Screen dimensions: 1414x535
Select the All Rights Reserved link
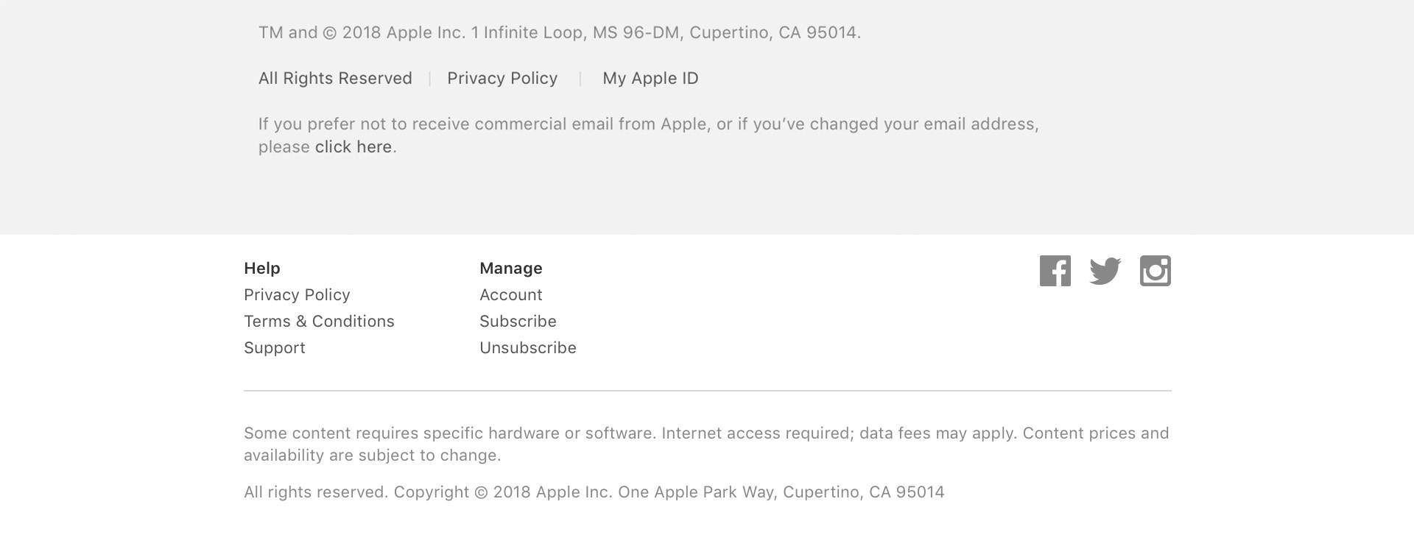point(334,78)
